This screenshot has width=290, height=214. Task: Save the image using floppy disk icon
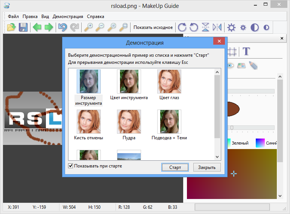coord(23,27)
